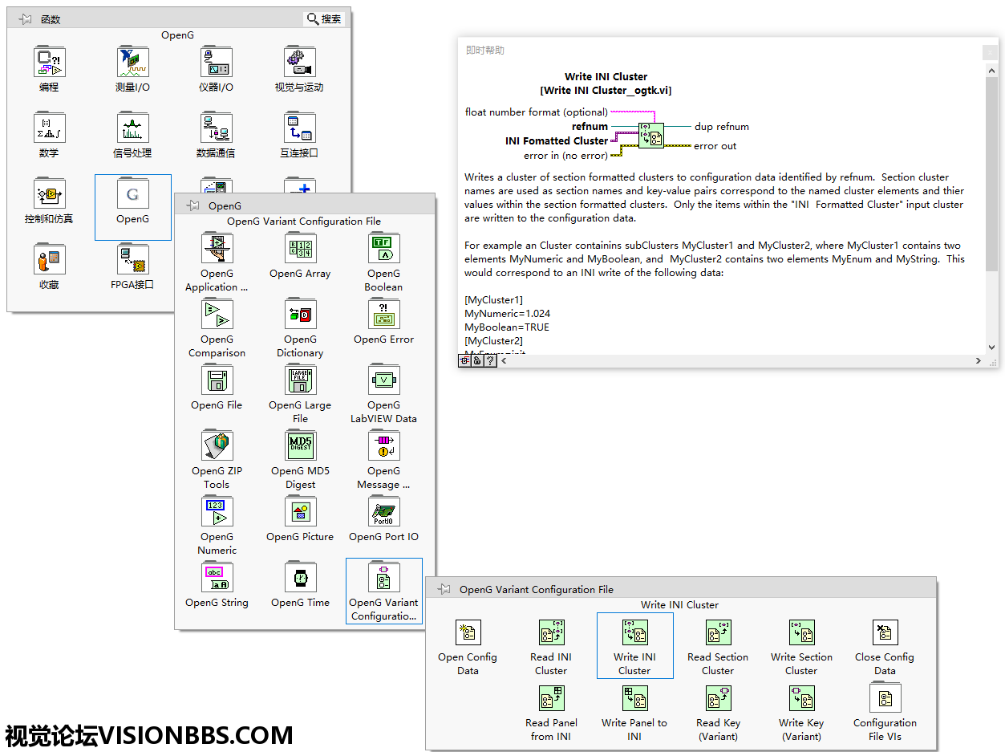Viewport: 1005px width, 752px height.
Task: Open the 编程 category
Action: [49, 63]
